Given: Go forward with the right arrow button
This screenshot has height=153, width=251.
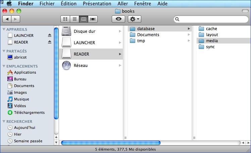Looking at the screenshot, I should tap(15, 19).
